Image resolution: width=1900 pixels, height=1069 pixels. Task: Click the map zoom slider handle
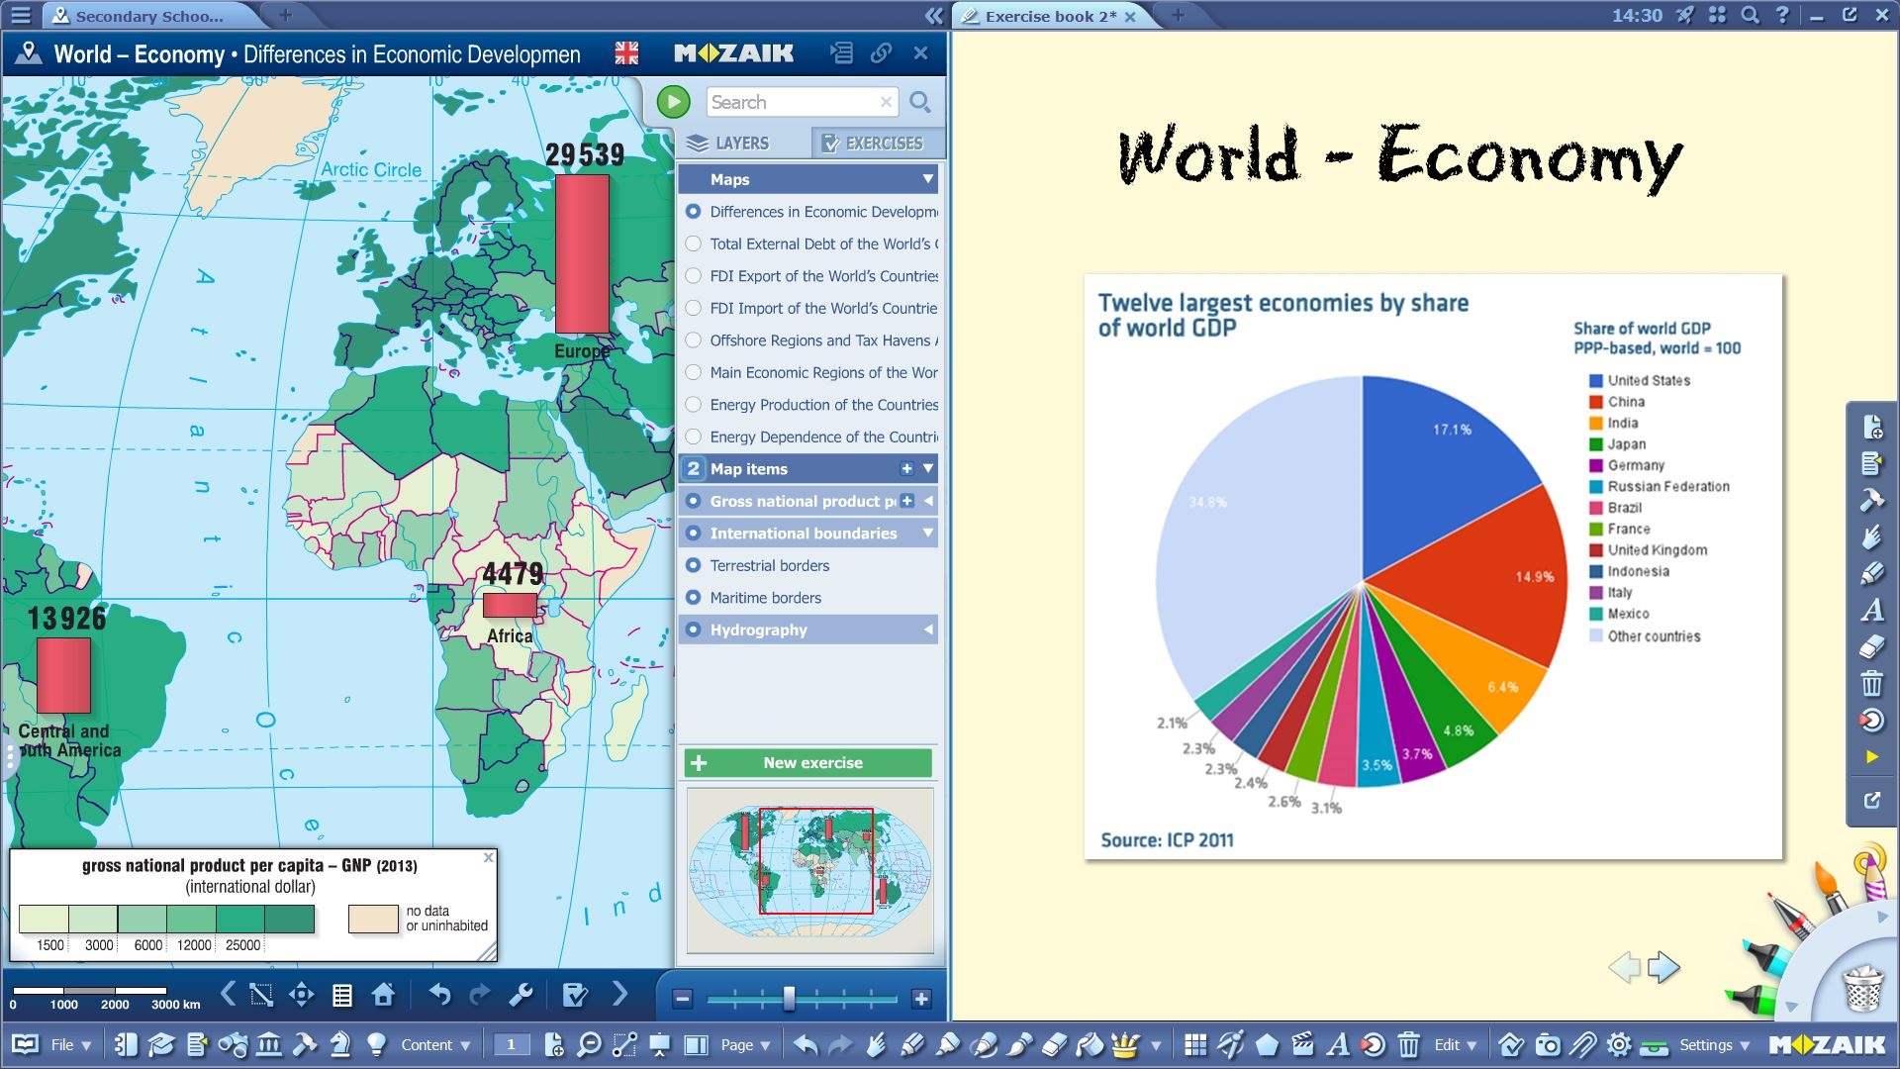tap(789, 998)
